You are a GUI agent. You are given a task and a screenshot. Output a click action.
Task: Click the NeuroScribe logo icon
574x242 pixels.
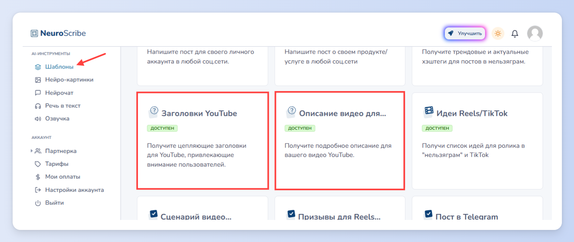point(34,33)
